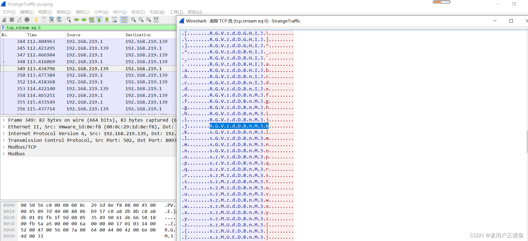Open a capture file folder icon
Image resolution: width=528 pixels, height=241 pixels.
(36, 20)
